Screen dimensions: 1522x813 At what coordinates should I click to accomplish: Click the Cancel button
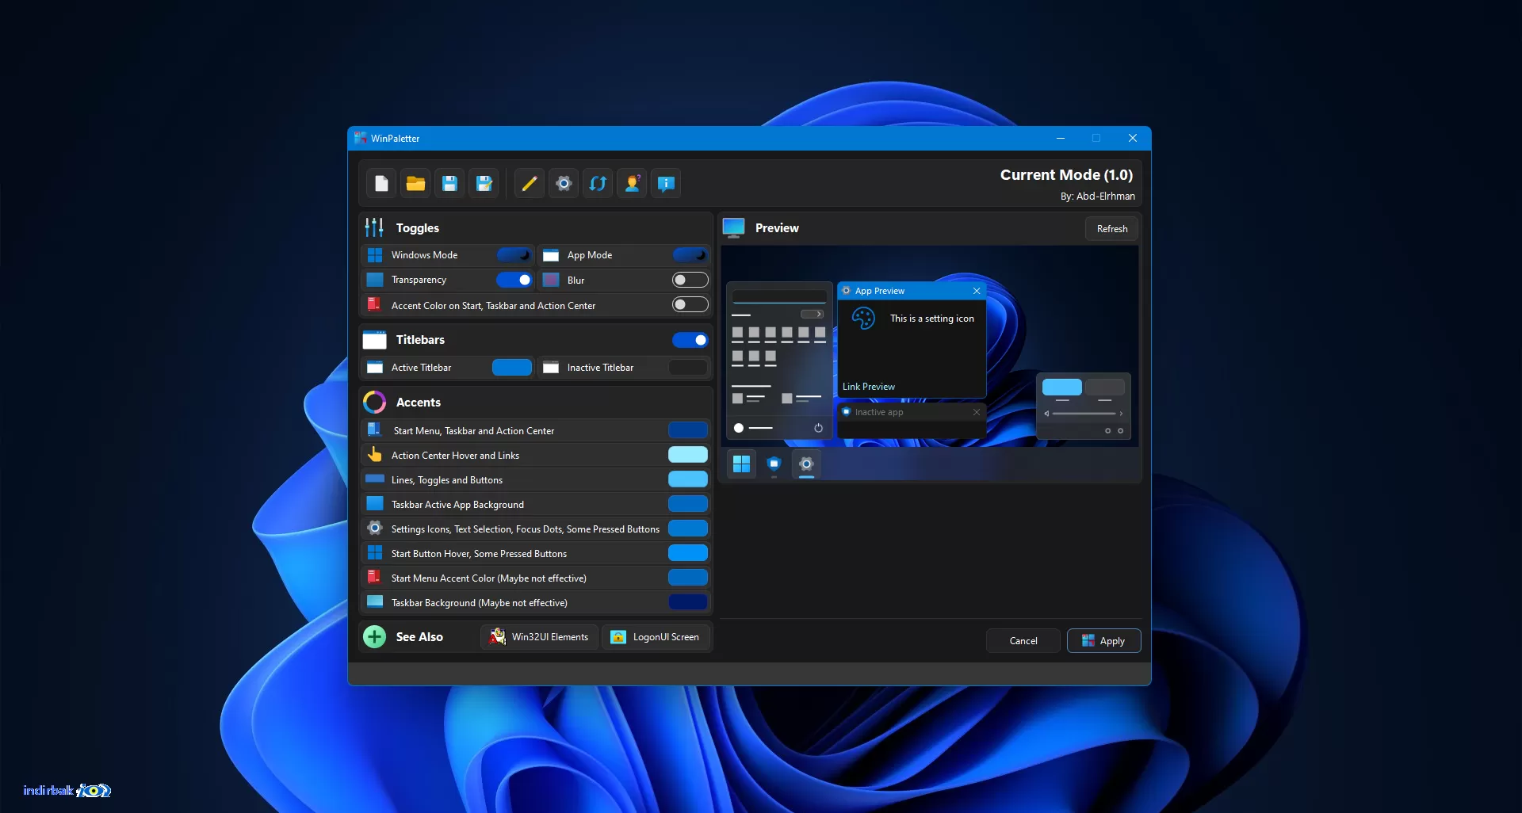[x=1023, y=641]
